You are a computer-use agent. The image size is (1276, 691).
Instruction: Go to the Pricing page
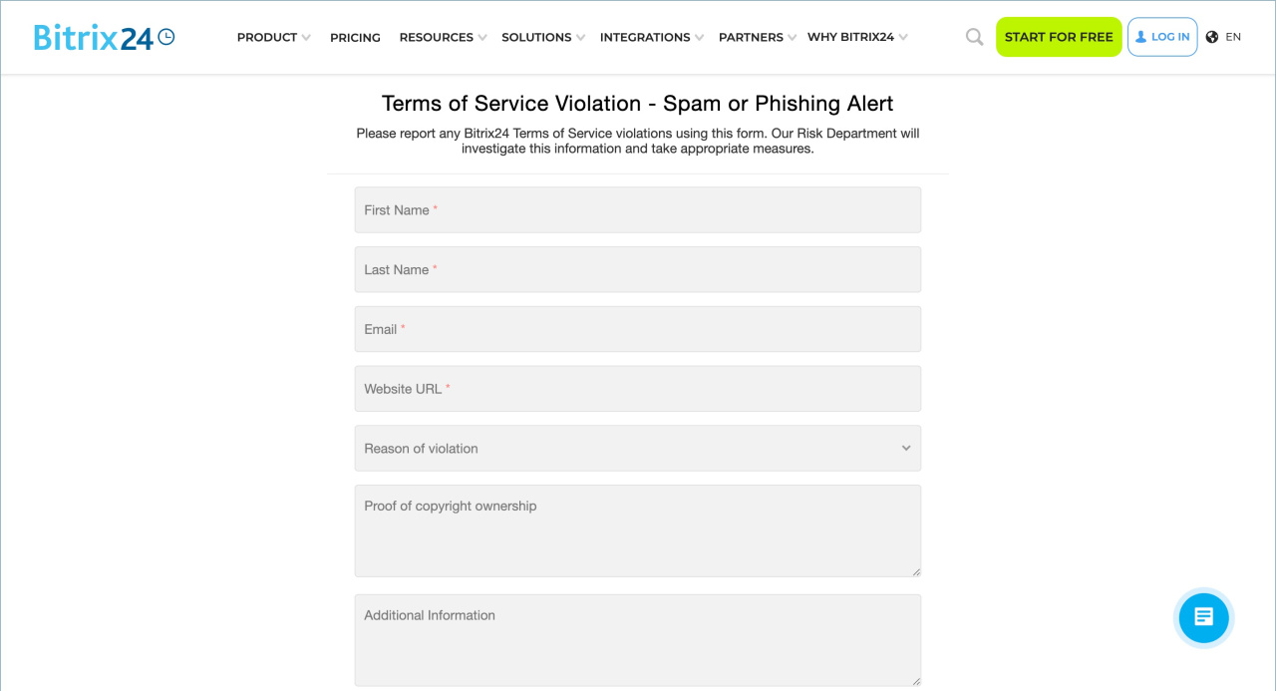355,37
